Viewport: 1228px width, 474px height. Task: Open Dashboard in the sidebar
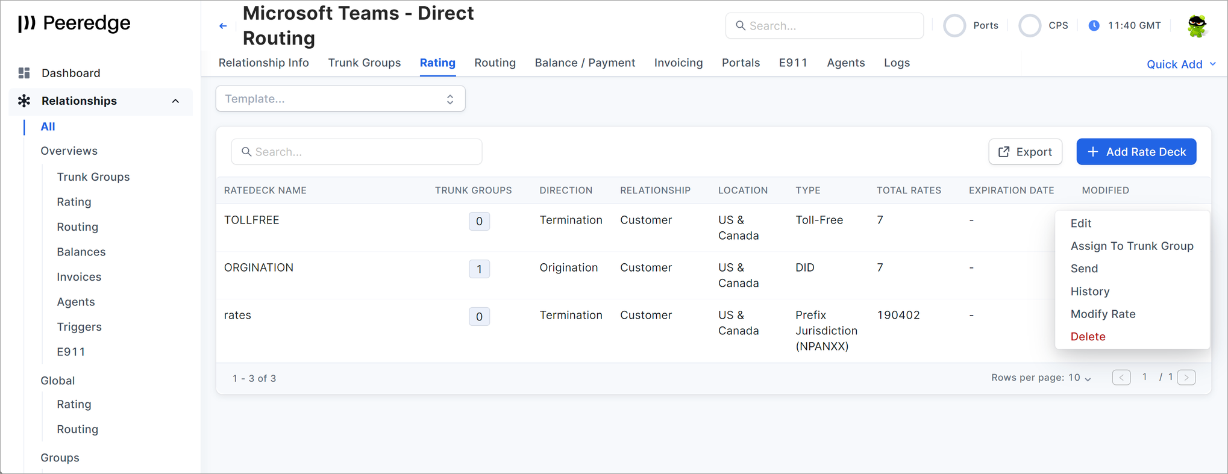[x=70, y=73]
